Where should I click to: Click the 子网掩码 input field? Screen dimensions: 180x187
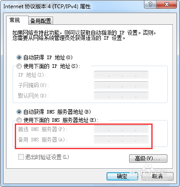121,85
